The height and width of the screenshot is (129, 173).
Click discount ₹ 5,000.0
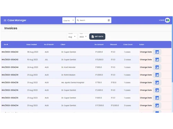115,106
